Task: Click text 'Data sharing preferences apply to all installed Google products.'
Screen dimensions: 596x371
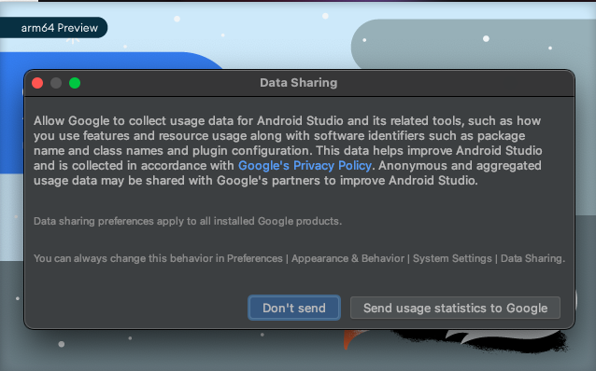Action: [188, 221]
